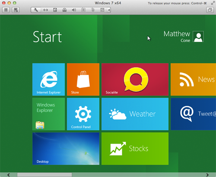
Task: Collapse the device toolbar with the arrow
Action: (109, 10)
